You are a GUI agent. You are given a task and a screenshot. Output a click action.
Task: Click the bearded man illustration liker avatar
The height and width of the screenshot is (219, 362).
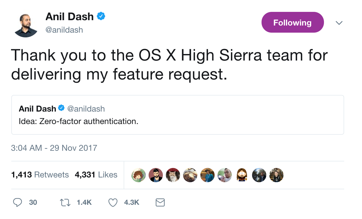[x=156, y=175]
